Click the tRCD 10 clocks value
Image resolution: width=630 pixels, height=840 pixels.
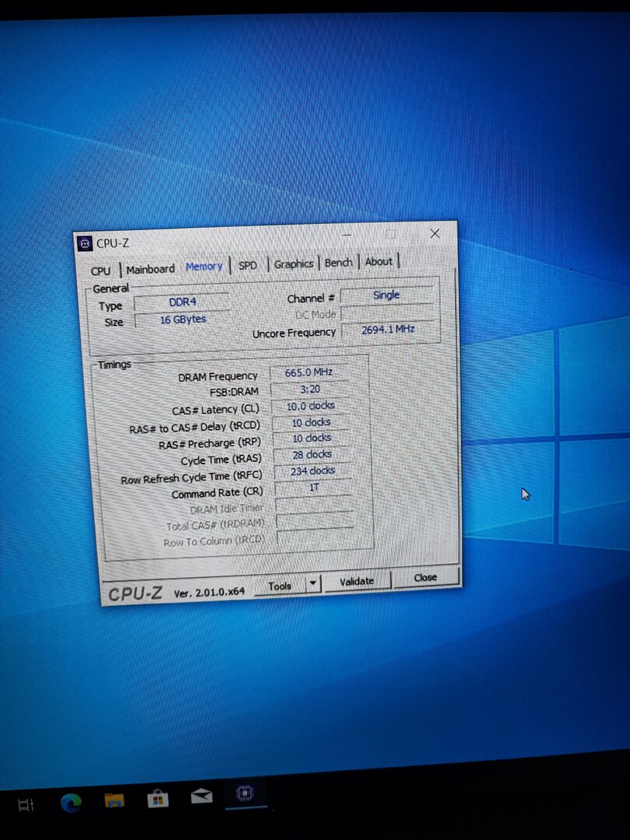click(310, 422)
